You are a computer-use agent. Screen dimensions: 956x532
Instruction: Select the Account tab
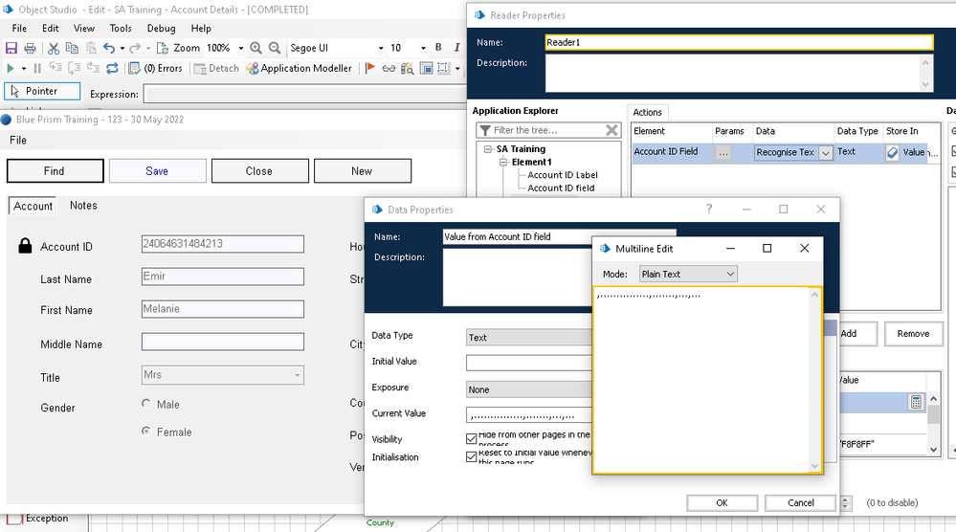(x=33, y=206)
